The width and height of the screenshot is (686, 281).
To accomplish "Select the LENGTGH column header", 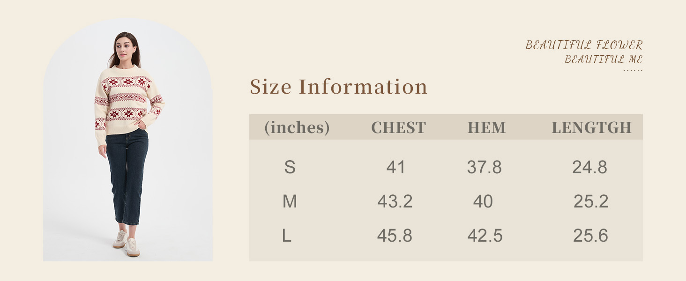I will (x=591, y=127).
